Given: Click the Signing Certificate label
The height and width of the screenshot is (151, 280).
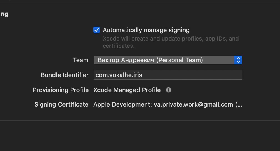Looking at the screenshot, I should point(61,105).
